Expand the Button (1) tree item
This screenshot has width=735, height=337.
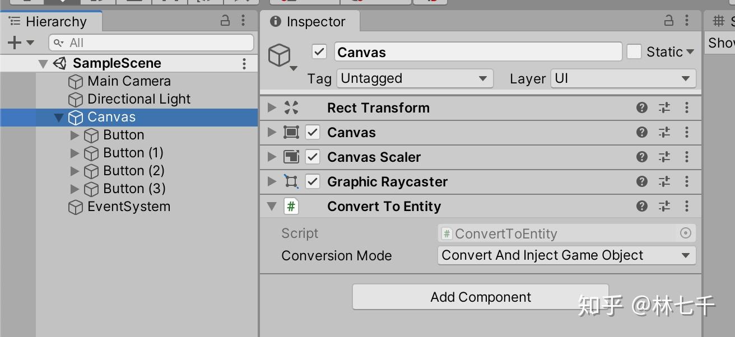[75, 152]
